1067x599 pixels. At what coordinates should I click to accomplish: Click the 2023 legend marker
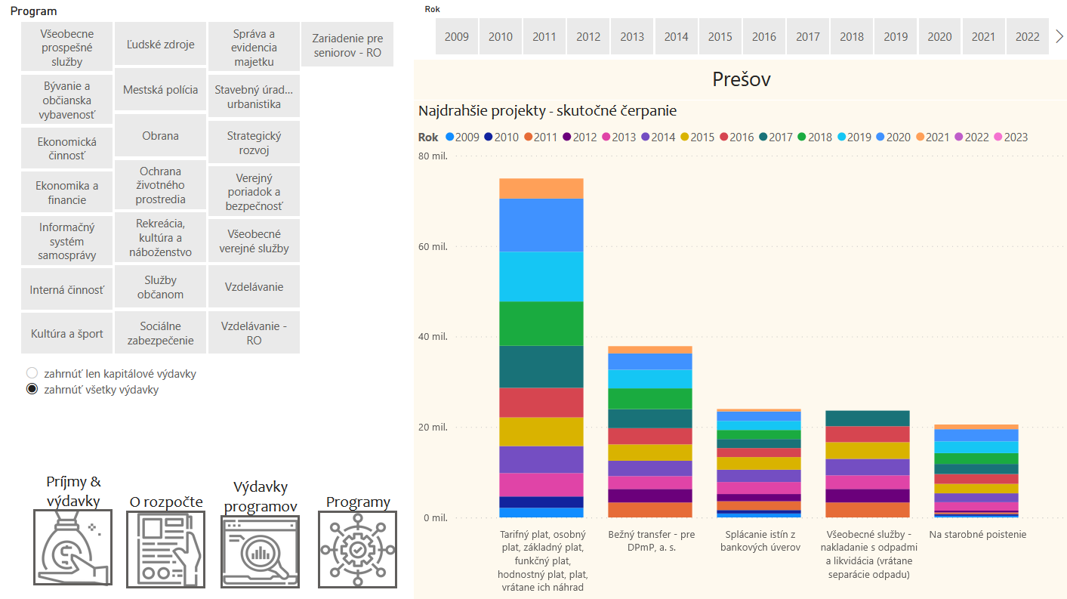pyautogui.click(x=998, y=137)
